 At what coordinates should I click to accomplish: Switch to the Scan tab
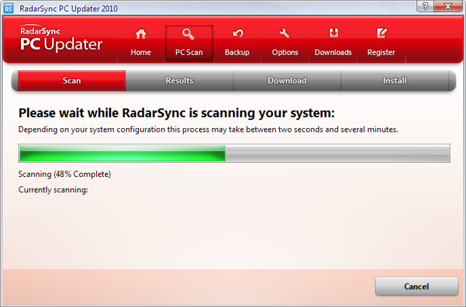pyautogui.click(x=71, y=80)
